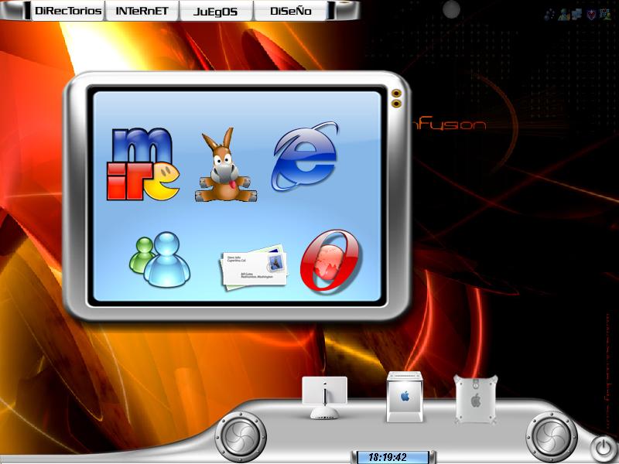Launch mIRC from the panel
619x464 pixels.
click(x=143, y=164)
